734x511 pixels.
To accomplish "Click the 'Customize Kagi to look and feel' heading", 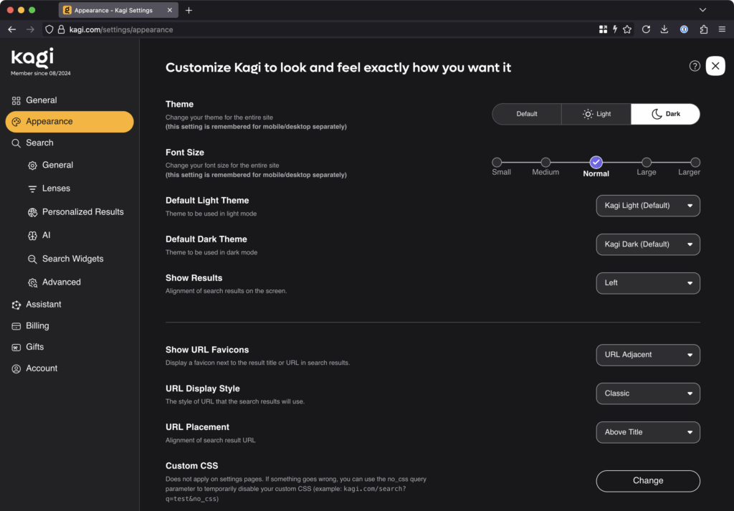I will pyautogui.click(x=338, y=68).
